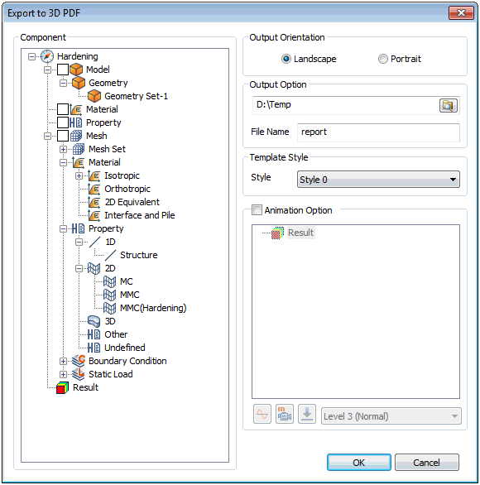Open the Level 3 (Normal) dropdown
This screenshot has width=480, height=485.
pos(391,416)
